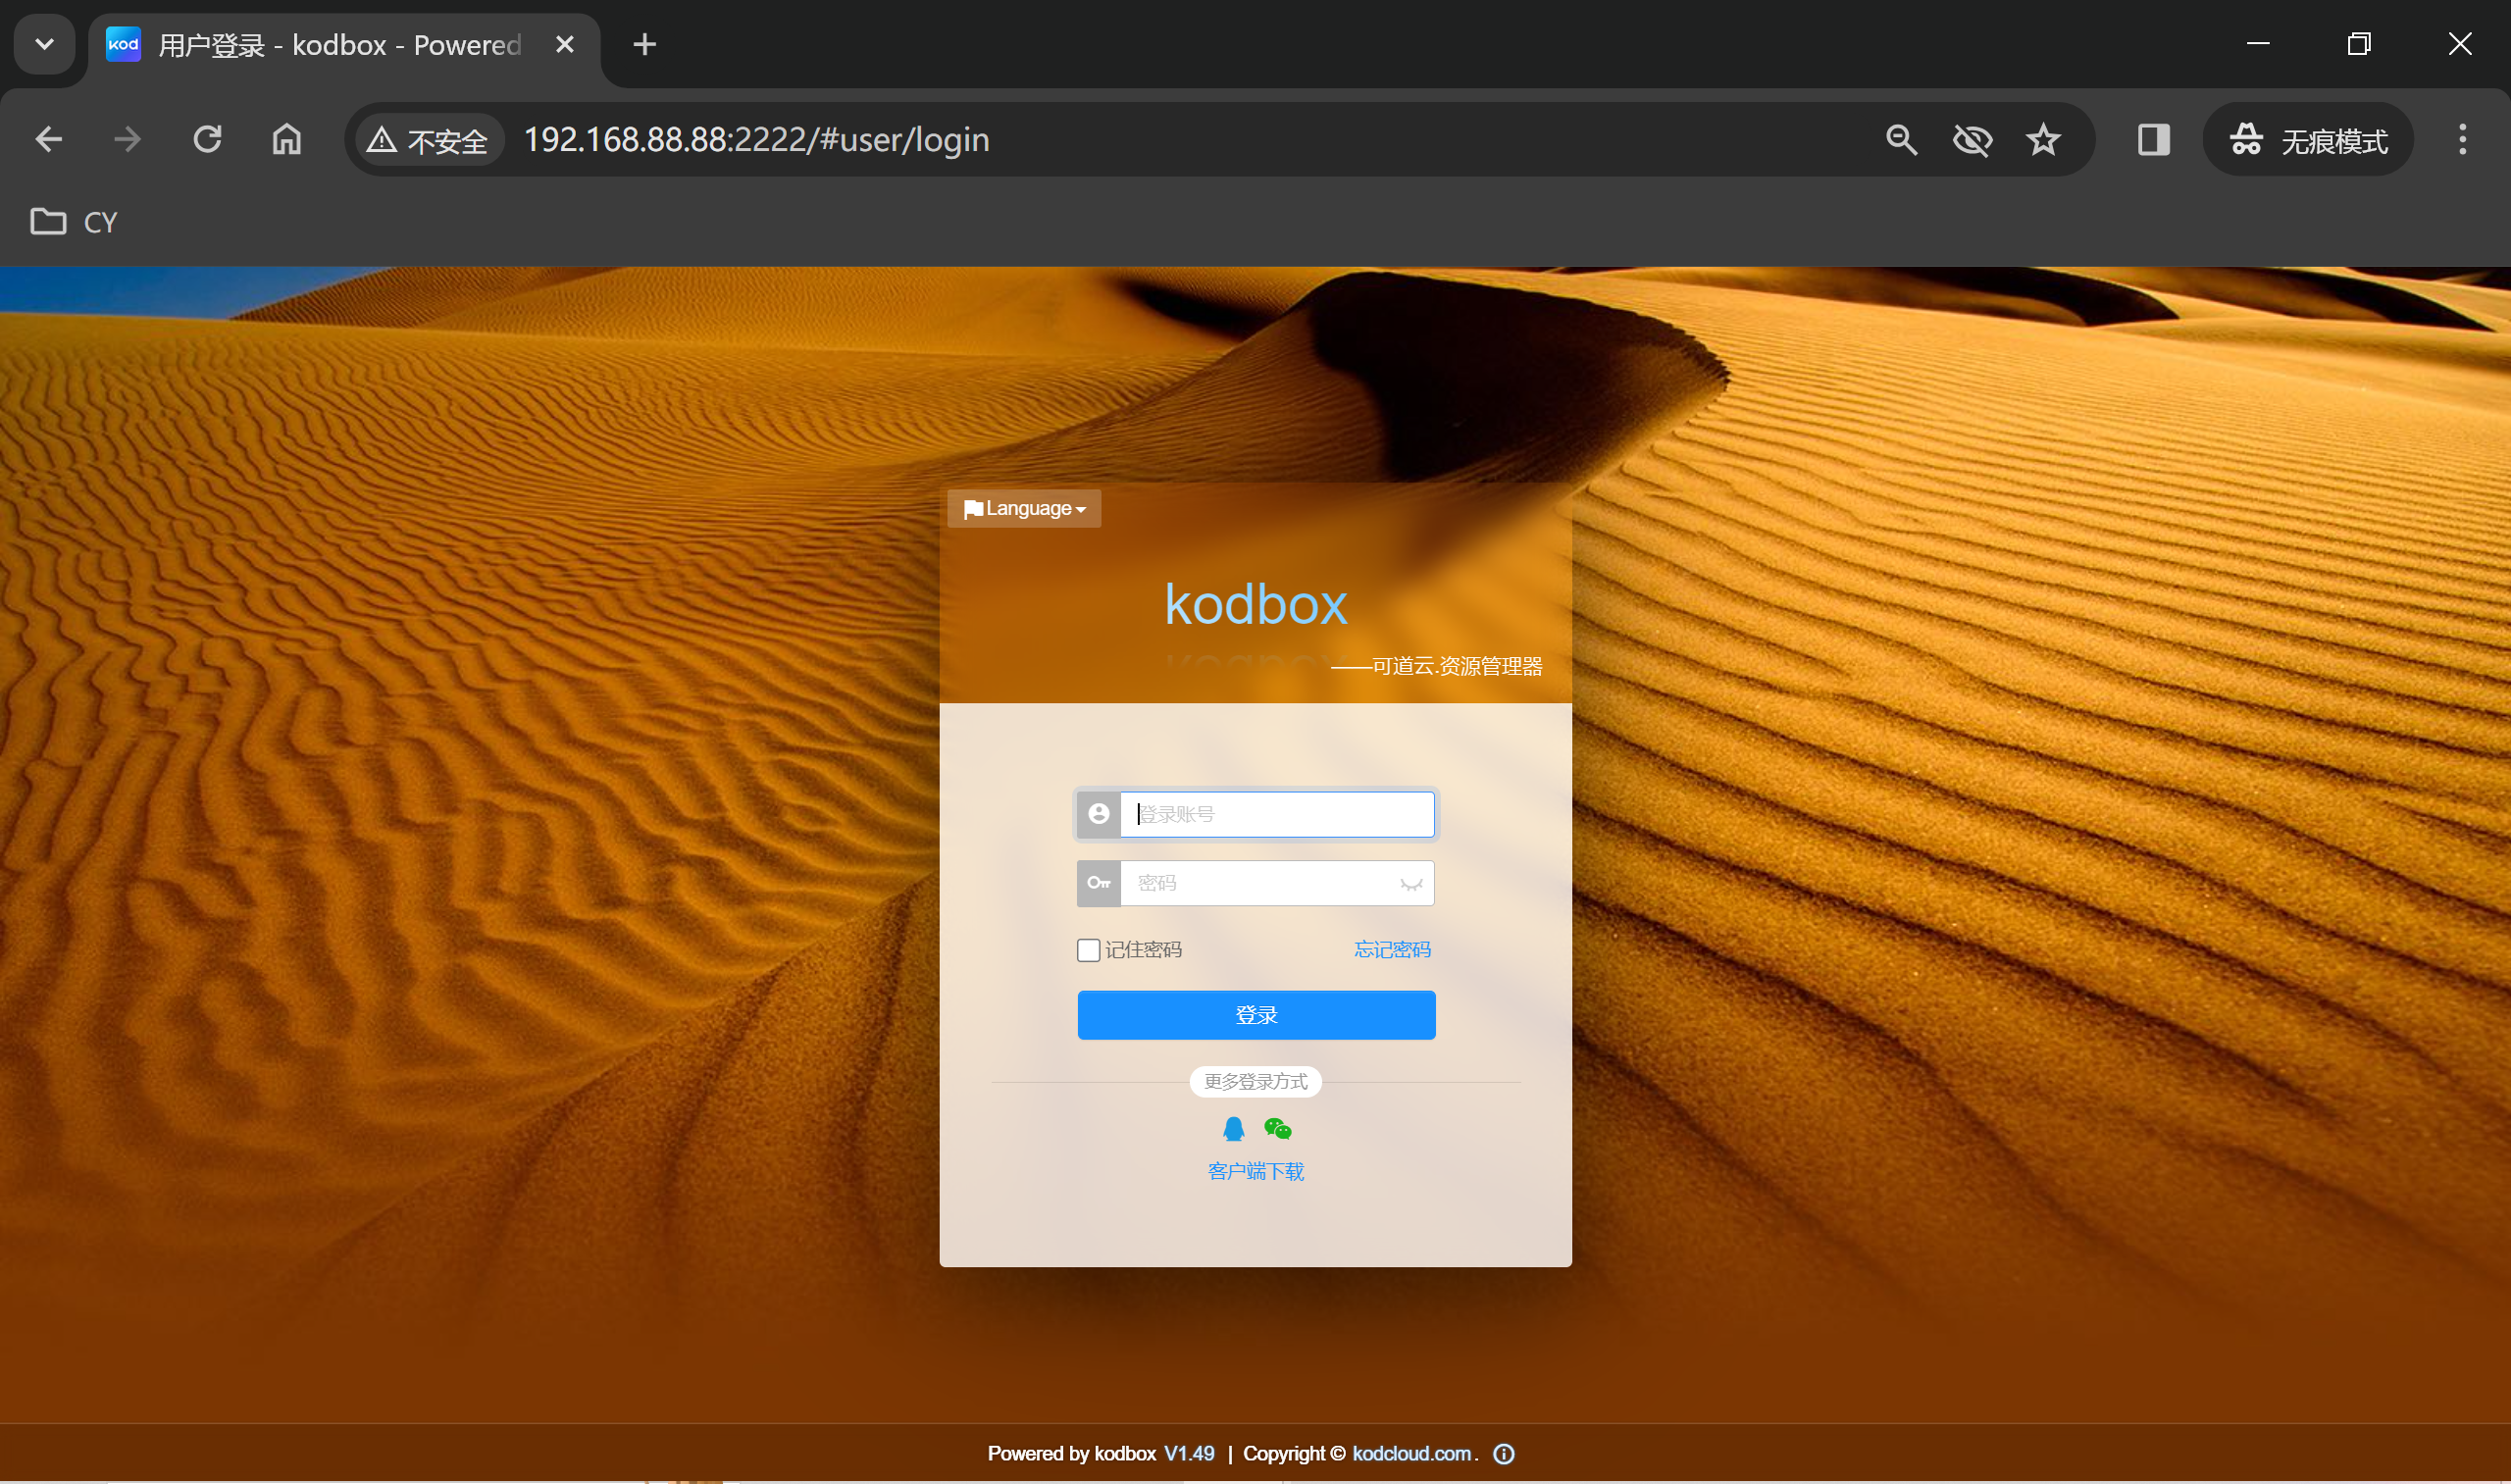Minimize the browser window

(2258, 44)
